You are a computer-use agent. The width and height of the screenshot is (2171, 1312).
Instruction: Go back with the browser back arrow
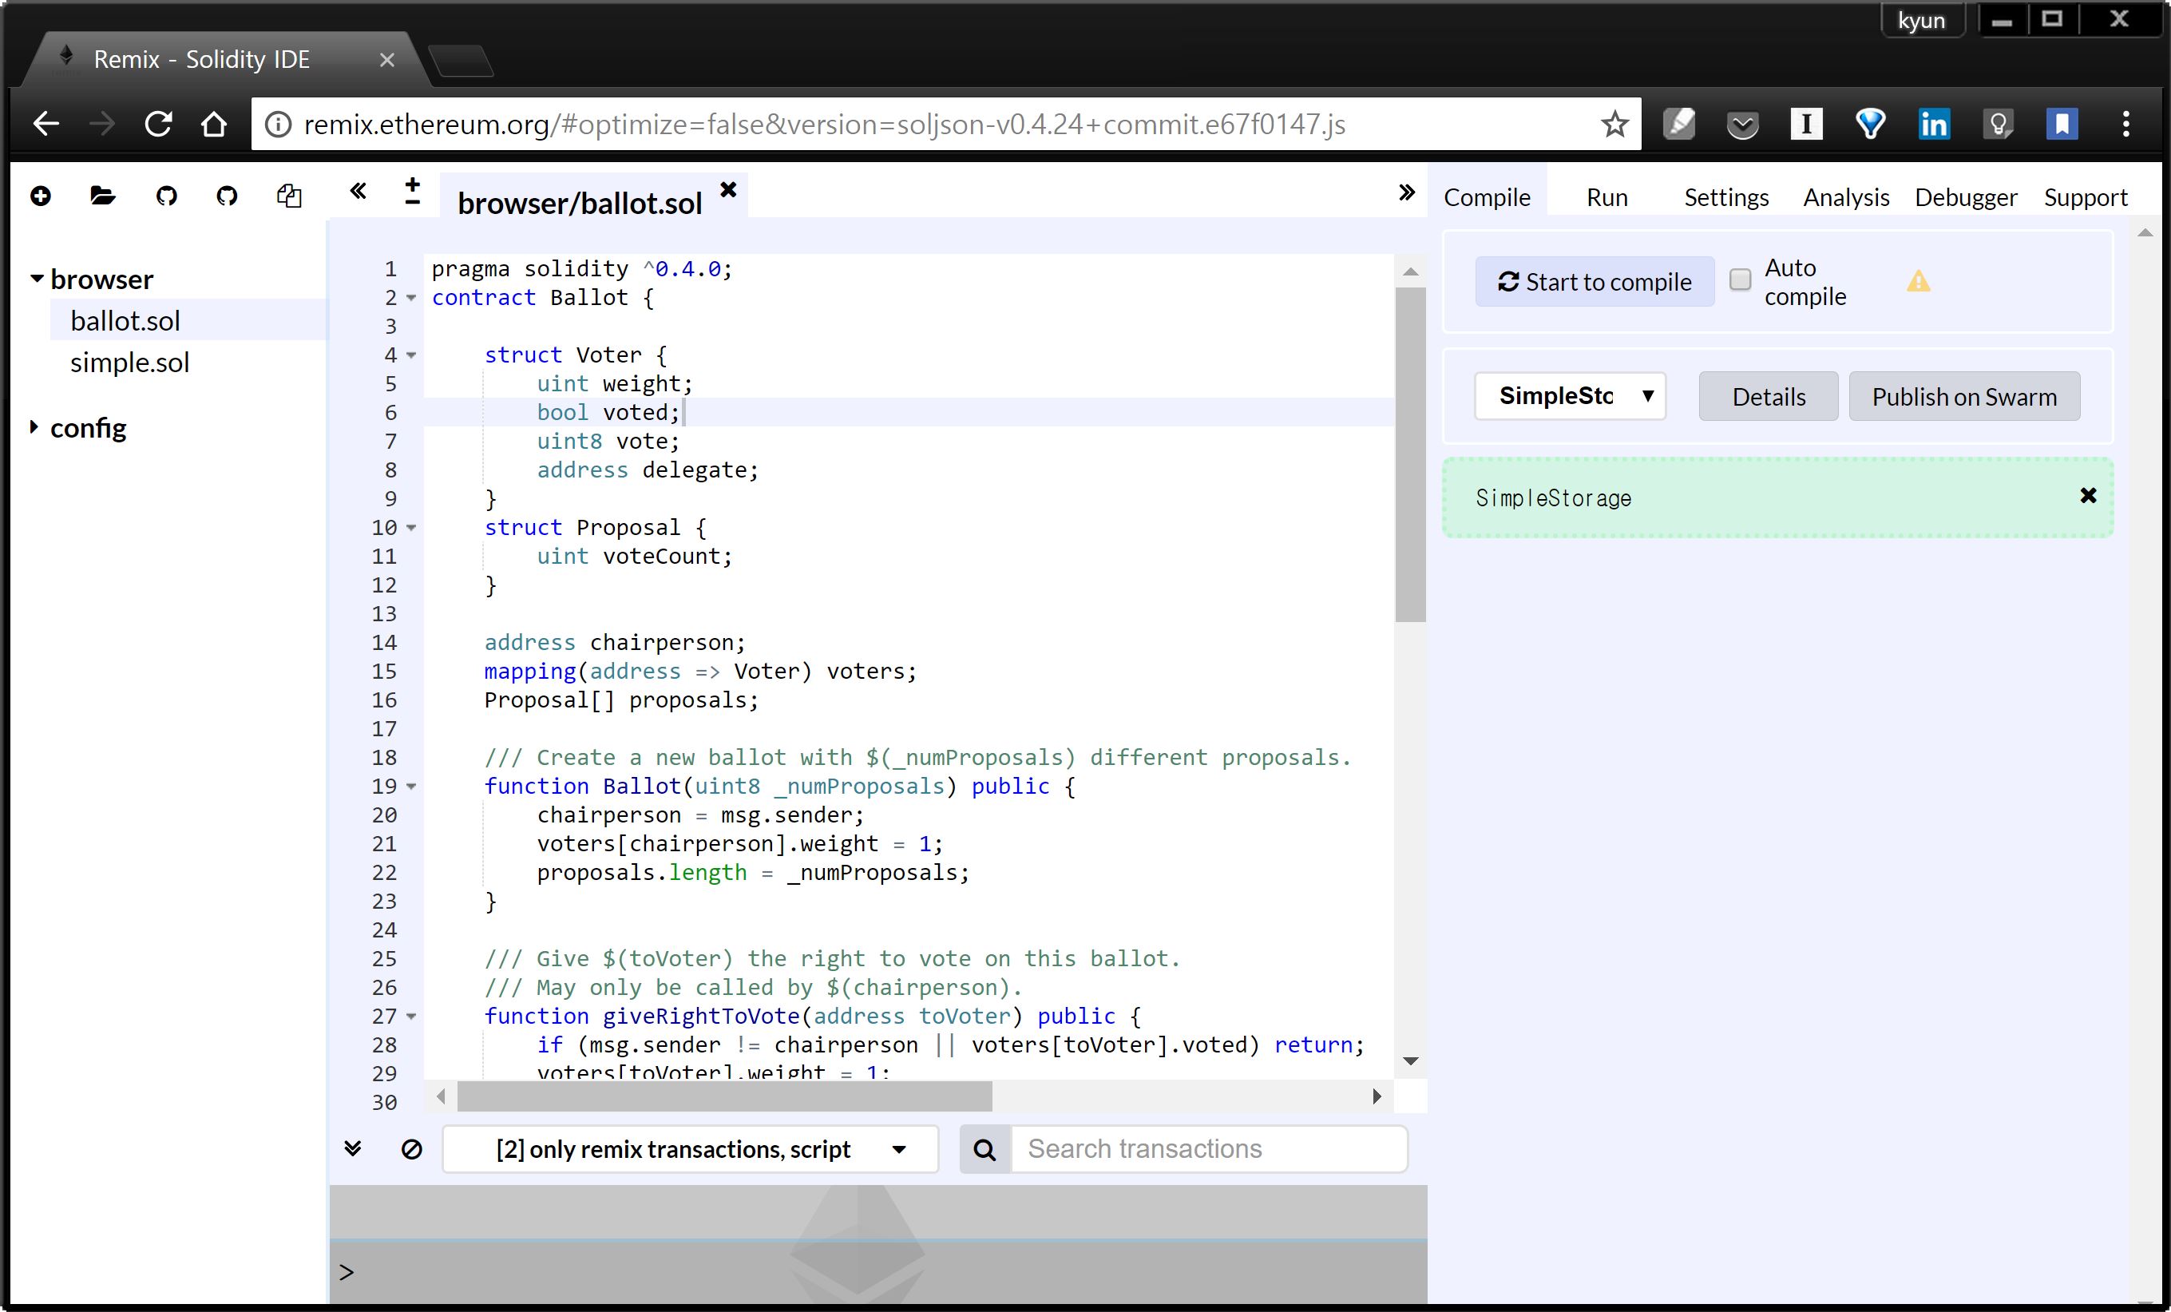pos(46,125)
